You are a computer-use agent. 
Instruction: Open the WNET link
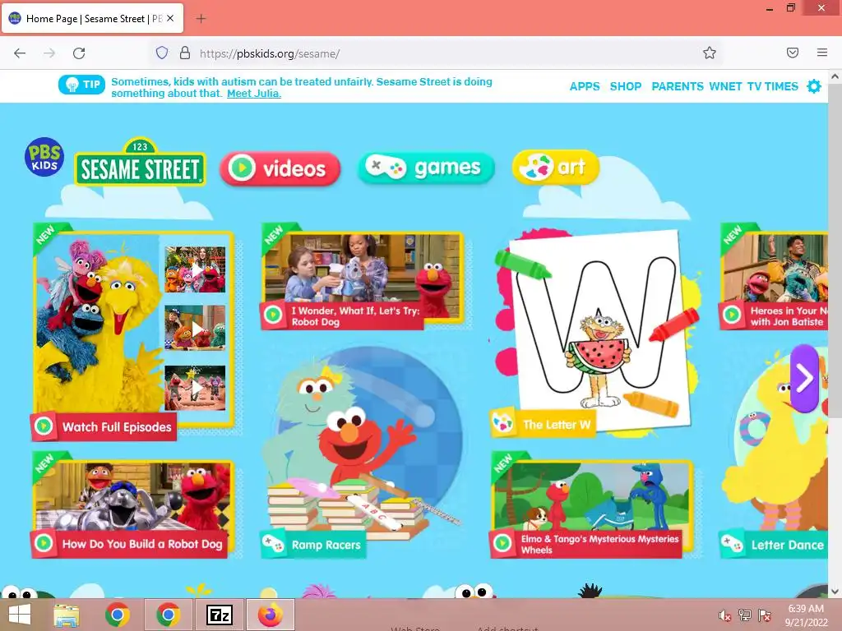click(x=725, y=86)
